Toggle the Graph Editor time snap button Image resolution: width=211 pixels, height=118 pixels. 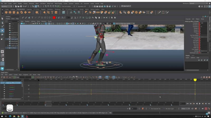[x=107, y=77]
